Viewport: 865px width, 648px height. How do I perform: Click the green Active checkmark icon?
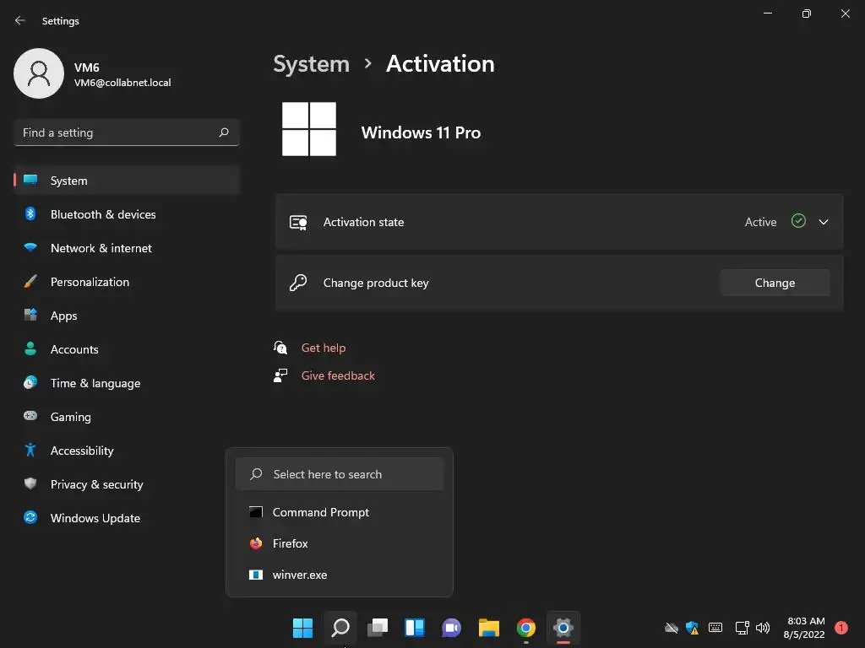point(798,221)
